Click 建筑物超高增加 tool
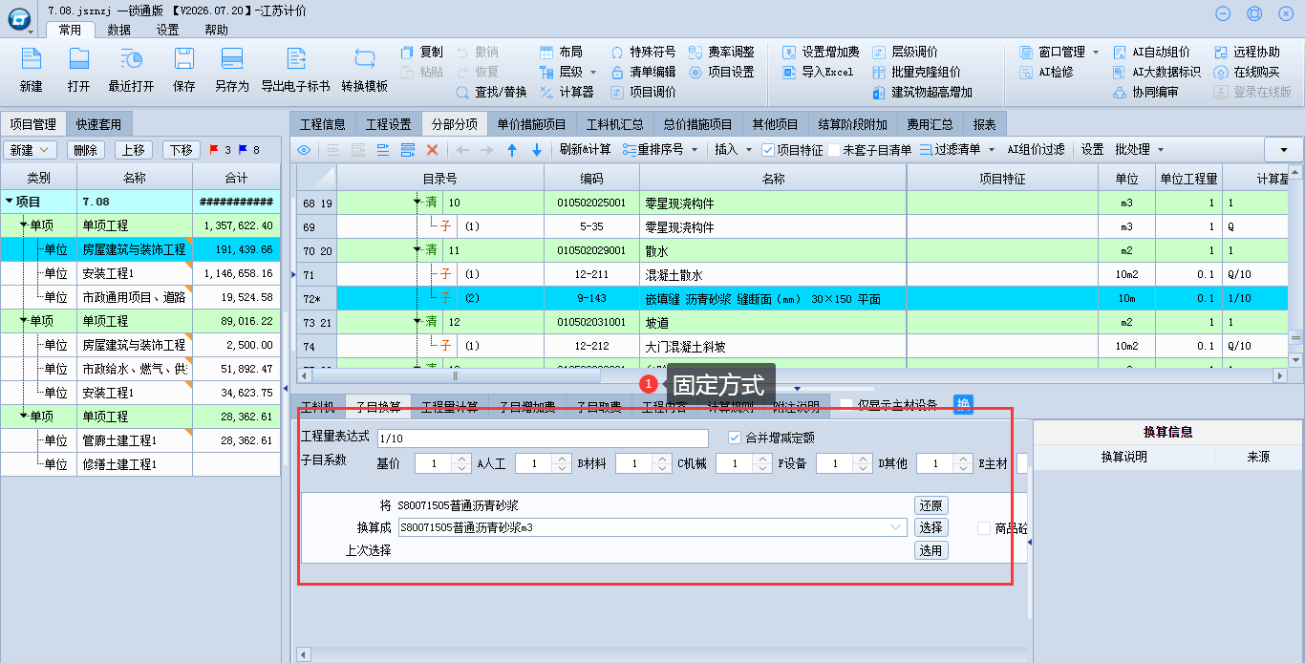 coord(922,93)
